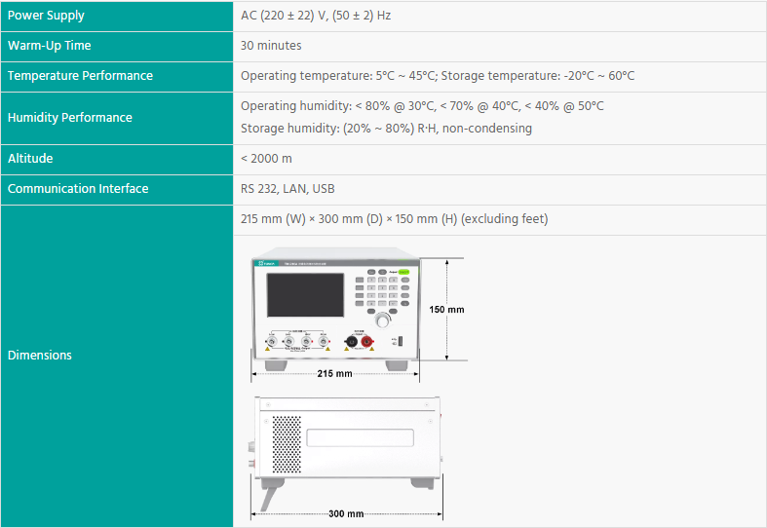Viewport: 767px width, 528px height.
Task: Click the 300 mm depth label
Action: (346, 513)
